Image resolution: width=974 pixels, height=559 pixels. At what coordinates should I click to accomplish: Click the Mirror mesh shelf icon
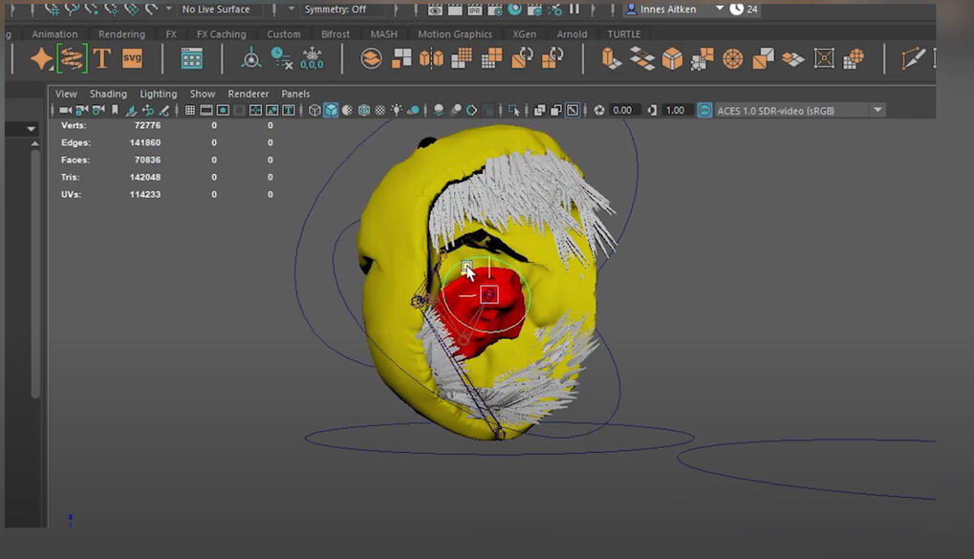pos(431,59)
